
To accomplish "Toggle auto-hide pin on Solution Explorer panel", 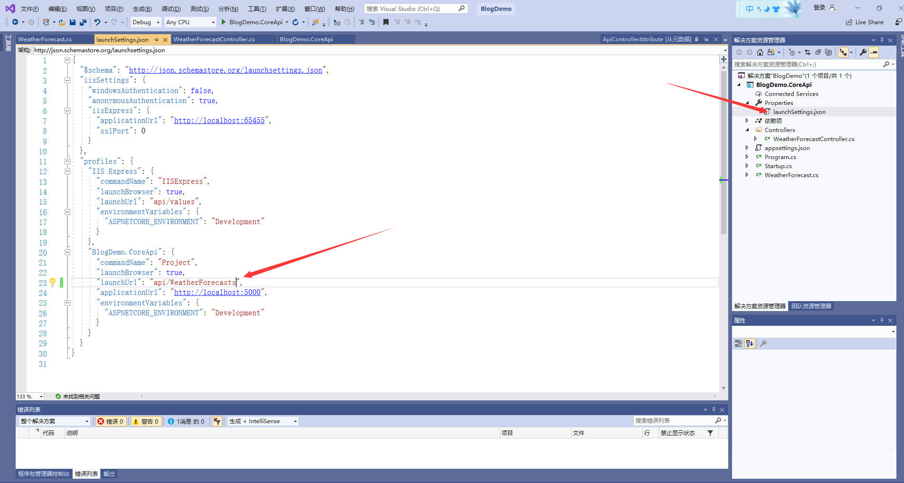I will click(882, 40).
